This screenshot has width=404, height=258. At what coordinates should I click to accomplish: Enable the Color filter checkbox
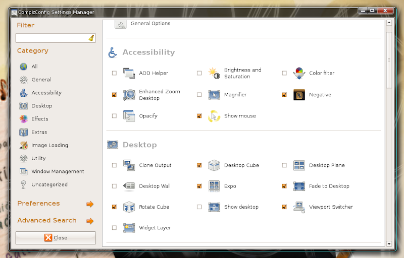284,73
